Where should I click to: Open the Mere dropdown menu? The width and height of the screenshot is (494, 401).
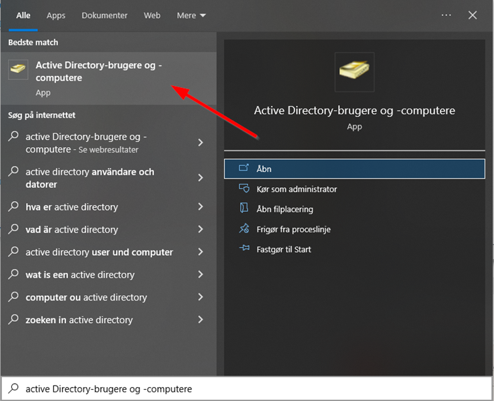[x=191, y=15]
